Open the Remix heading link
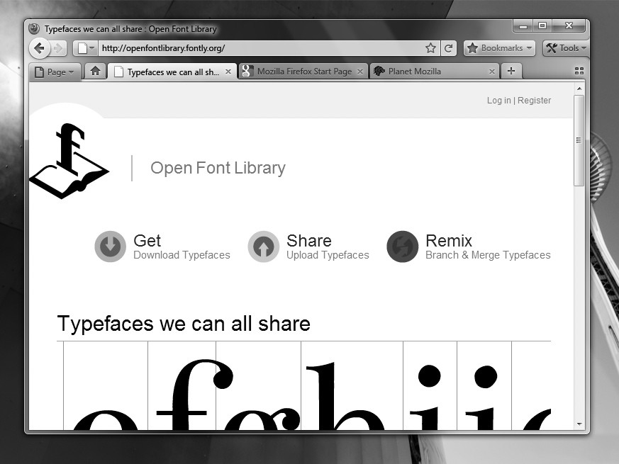Viewport: 619px width, 464px height. click(449, 241)
